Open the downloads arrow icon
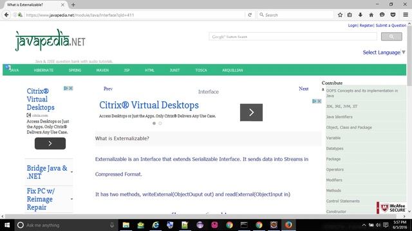The height and width of the screenshot is (231, 412). [x=360, y=15]
